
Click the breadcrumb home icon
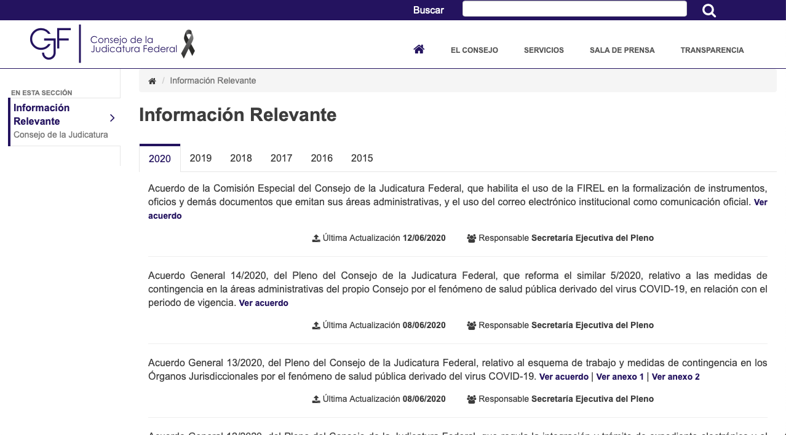153,81
